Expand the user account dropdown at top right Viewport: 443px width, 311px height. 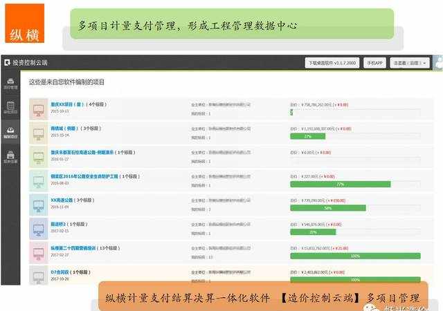click(409, 63)
